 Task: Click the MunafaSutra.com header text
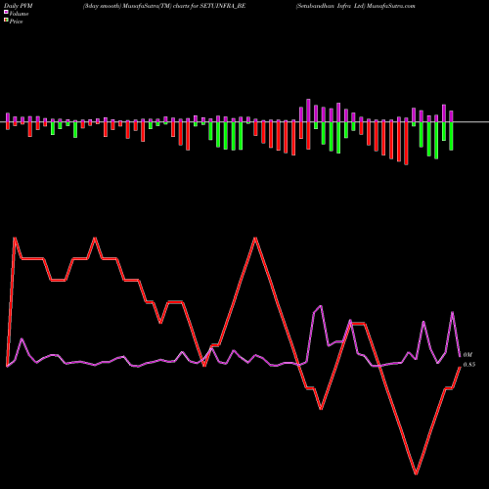pyautogui.click(x=390, y=6)
